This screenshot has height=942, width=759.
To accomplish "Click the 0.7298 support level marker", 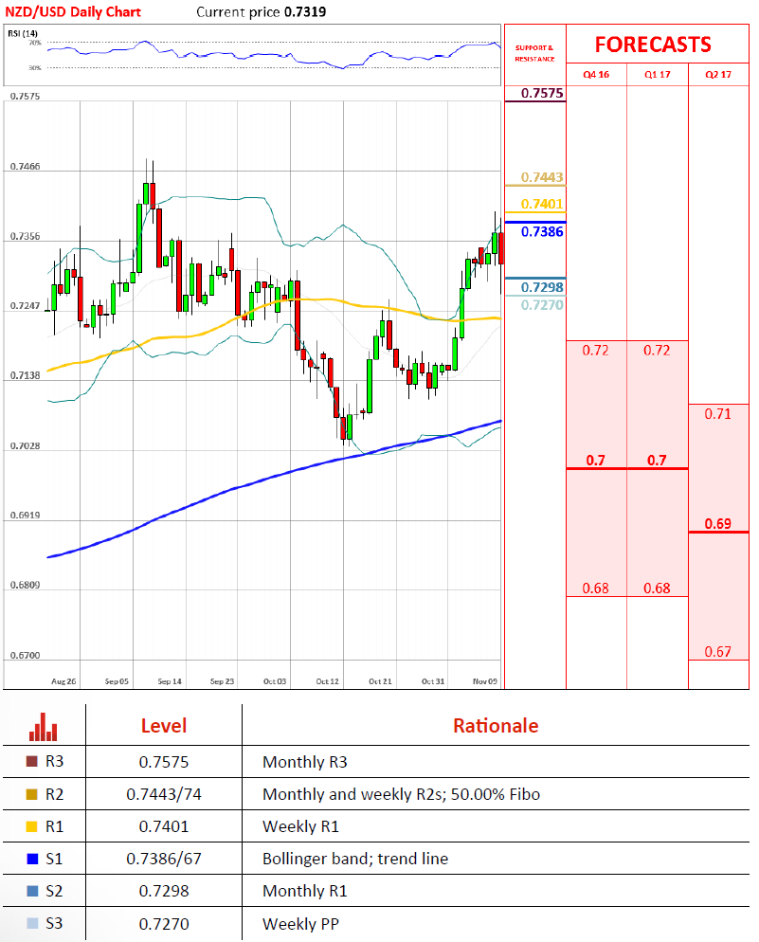I will [542, 287].
